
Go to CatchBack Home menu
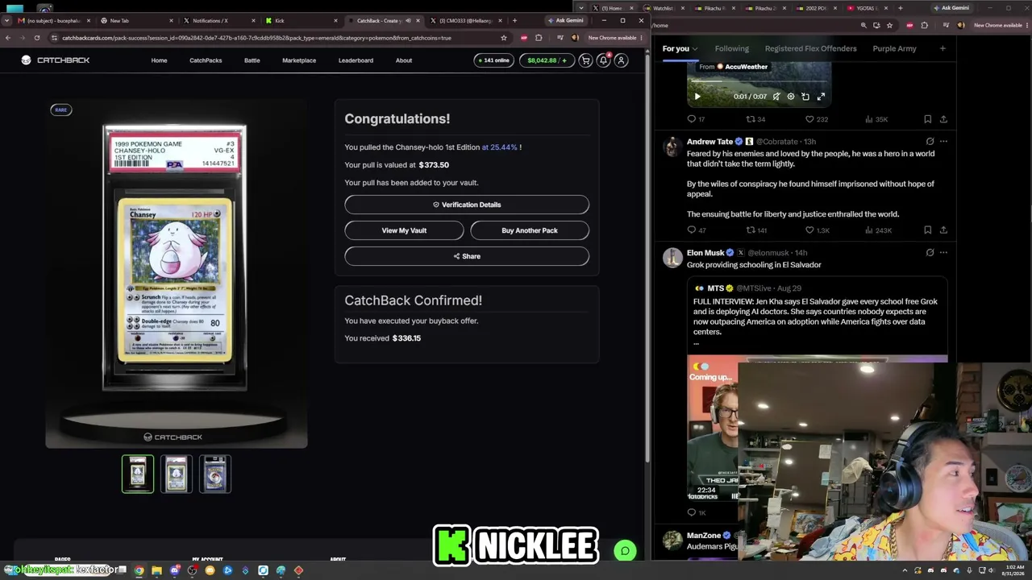click(159, 60)
